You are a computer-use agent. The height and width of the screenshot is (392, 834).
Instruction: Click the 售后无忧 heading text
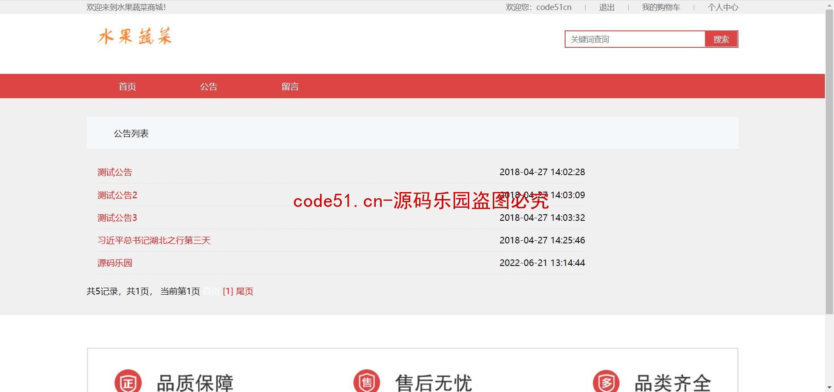434,383
